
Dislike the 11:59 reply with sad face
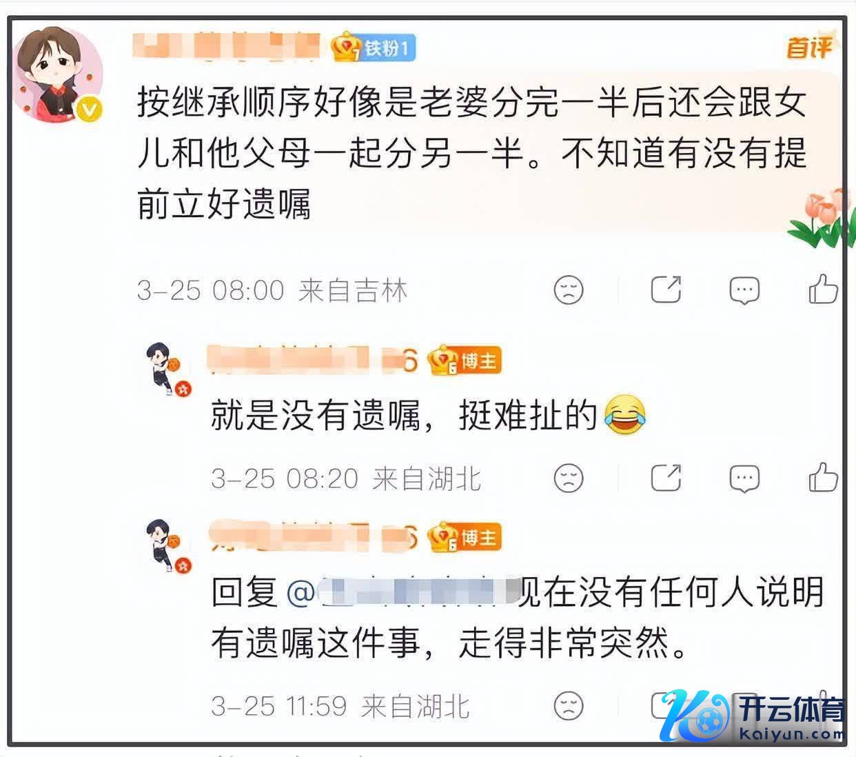569,705
